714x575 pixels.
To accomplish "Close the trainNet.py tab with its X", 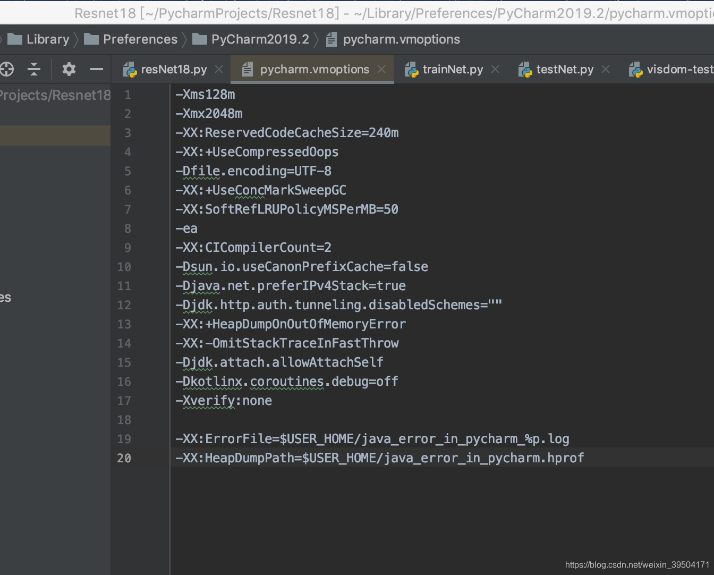I will [x=495, y=69].
